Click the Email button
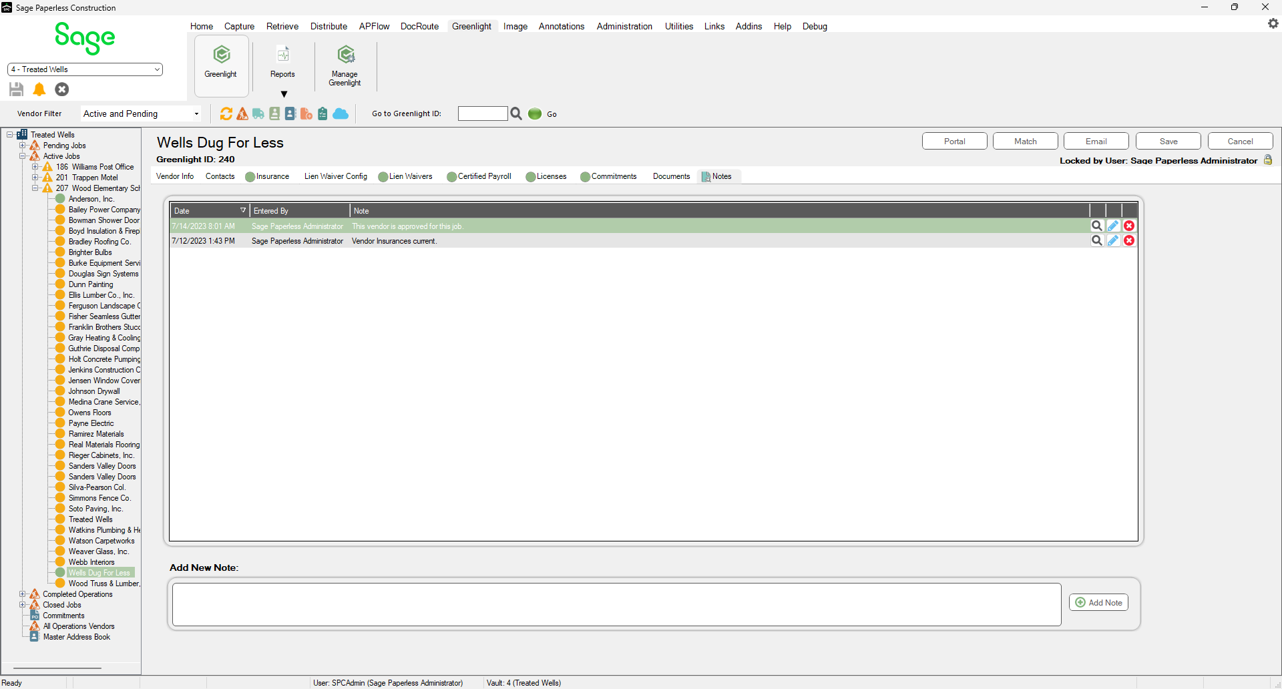This screenshot has width=1282, height=689. coord(1096,141)
